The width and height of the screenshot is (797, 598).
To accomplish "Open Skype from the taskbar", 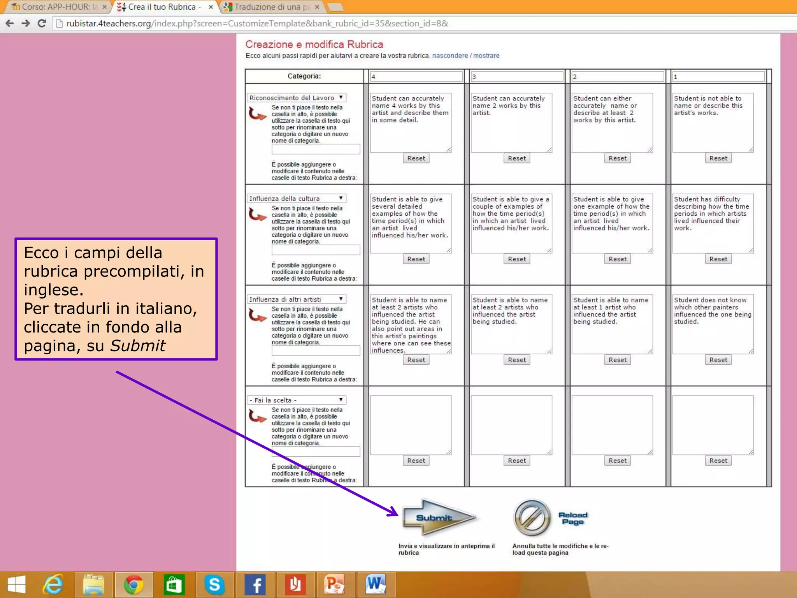I will coord(214,584).
